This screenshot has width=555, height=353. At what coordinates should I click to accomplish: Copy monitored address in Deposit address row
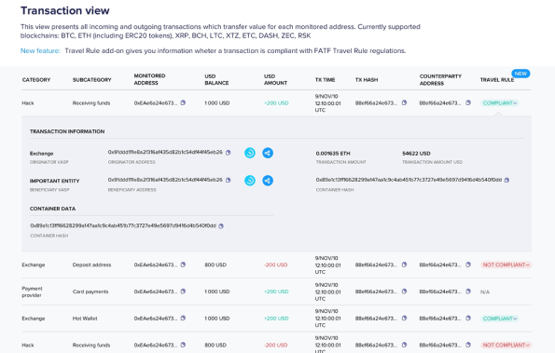(183, 265)
